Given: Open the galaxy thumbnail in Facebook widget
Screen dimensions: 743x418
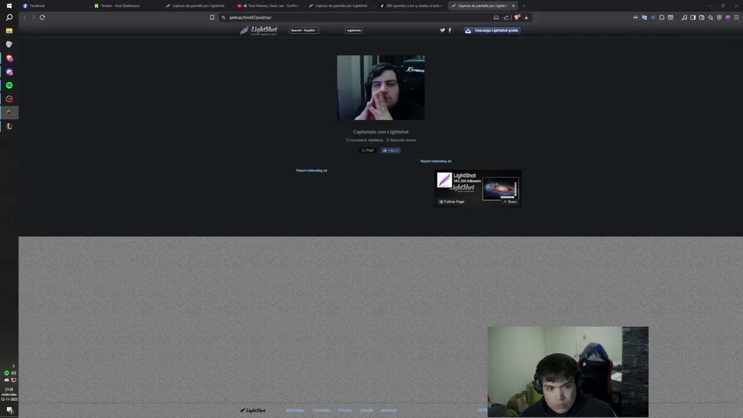Looking at the screenshot, I should tap(500, 189).
